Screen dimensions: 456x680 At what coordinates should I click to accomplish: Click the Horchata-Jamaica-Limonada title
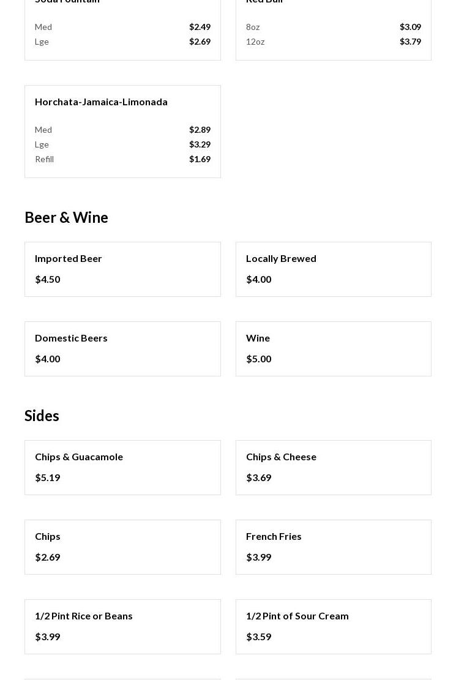coord(101,102)
